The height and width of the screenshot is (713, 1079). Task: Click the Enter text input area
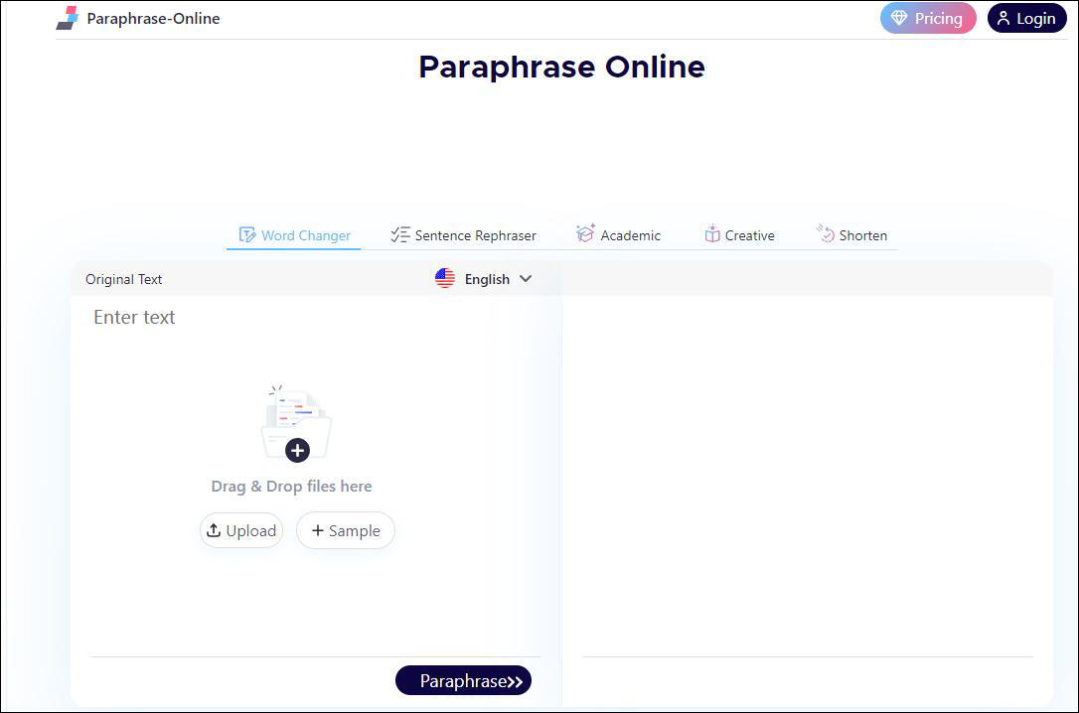pos(315,475)
